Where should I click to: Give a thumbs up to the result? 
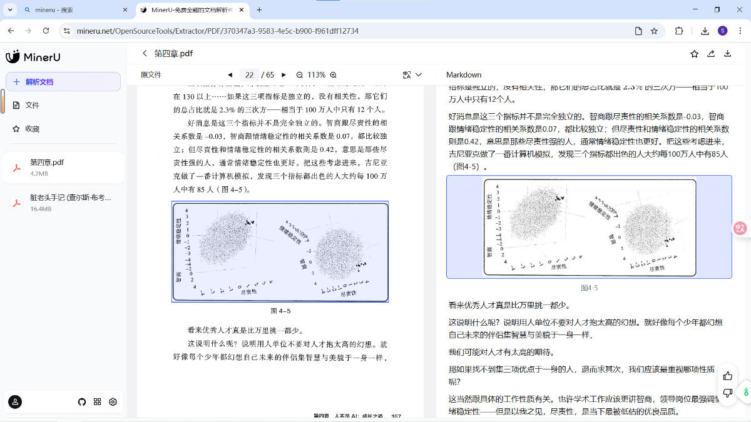pyautogui.click(x=727, y=376)
